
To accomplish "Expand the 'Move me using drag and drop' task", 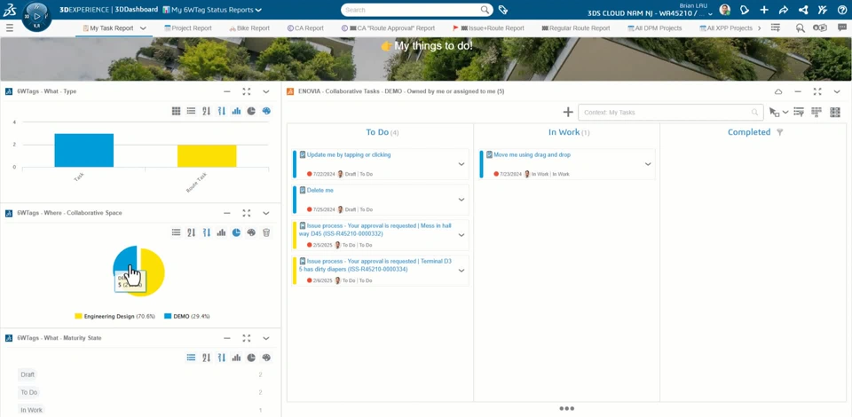I will [648, 164].
